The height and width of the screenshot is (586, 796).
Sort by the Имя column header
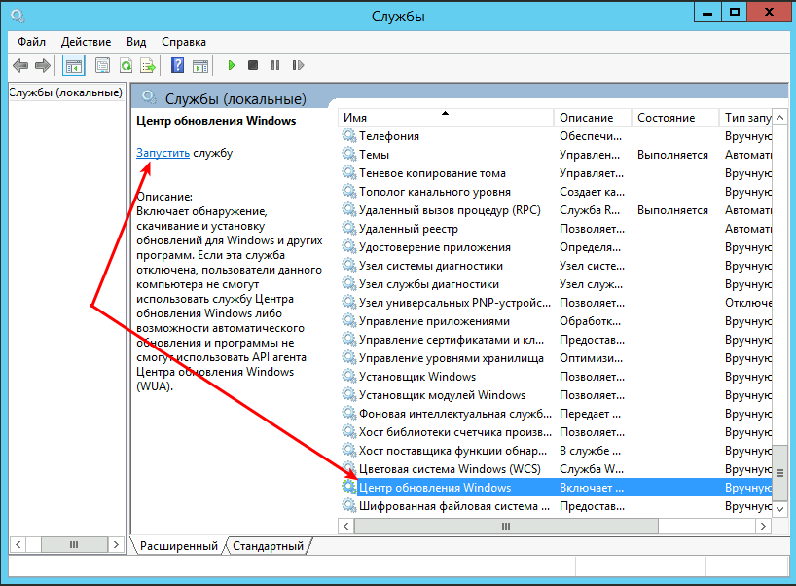click(x=446, y=118)
